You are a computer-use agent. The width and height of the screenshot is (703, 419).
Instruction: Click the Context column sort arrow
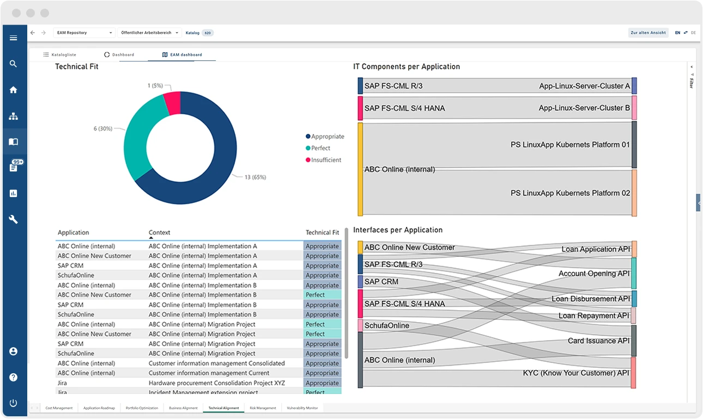[151, 238]
